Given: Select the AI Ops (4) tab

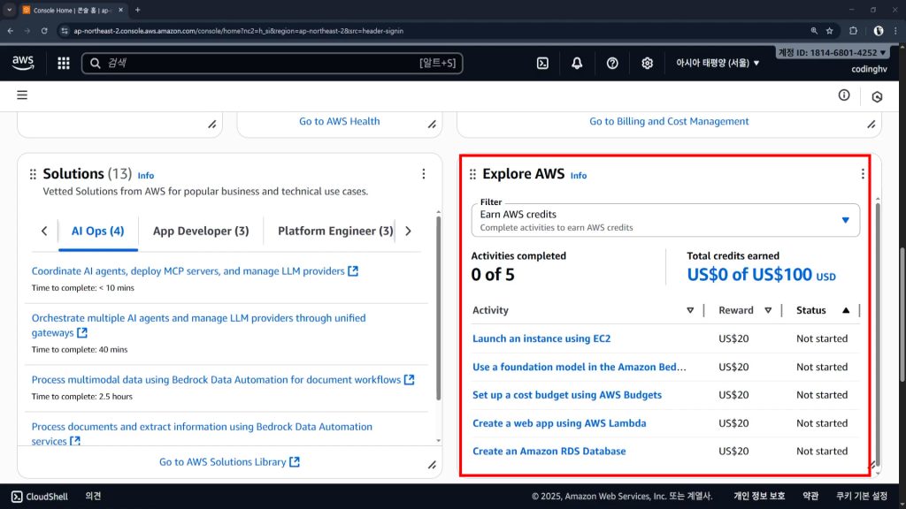Looking at the screenshot, I should pos(97,231).
